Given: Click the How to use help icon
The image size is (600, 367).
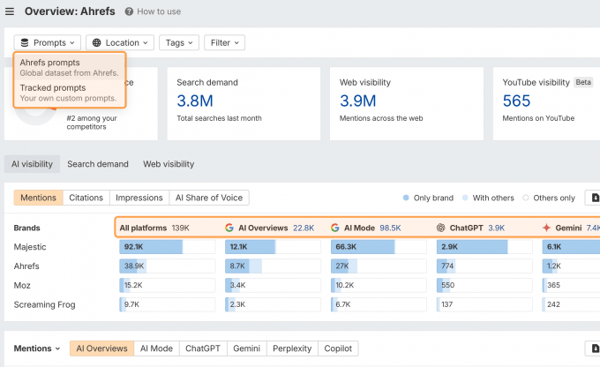Looking at the screenshot, I should point(130,11).
